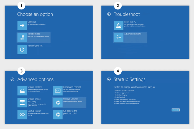194x129 pixels.
Task: Open the Command Prompt icon
Action: pyautogui.click(x=58, y=91)
